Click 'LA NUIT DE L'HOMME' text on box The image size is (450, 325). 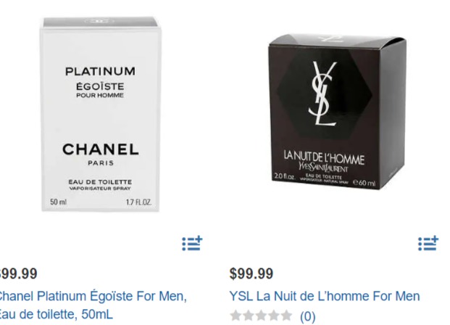pos(324,158)
